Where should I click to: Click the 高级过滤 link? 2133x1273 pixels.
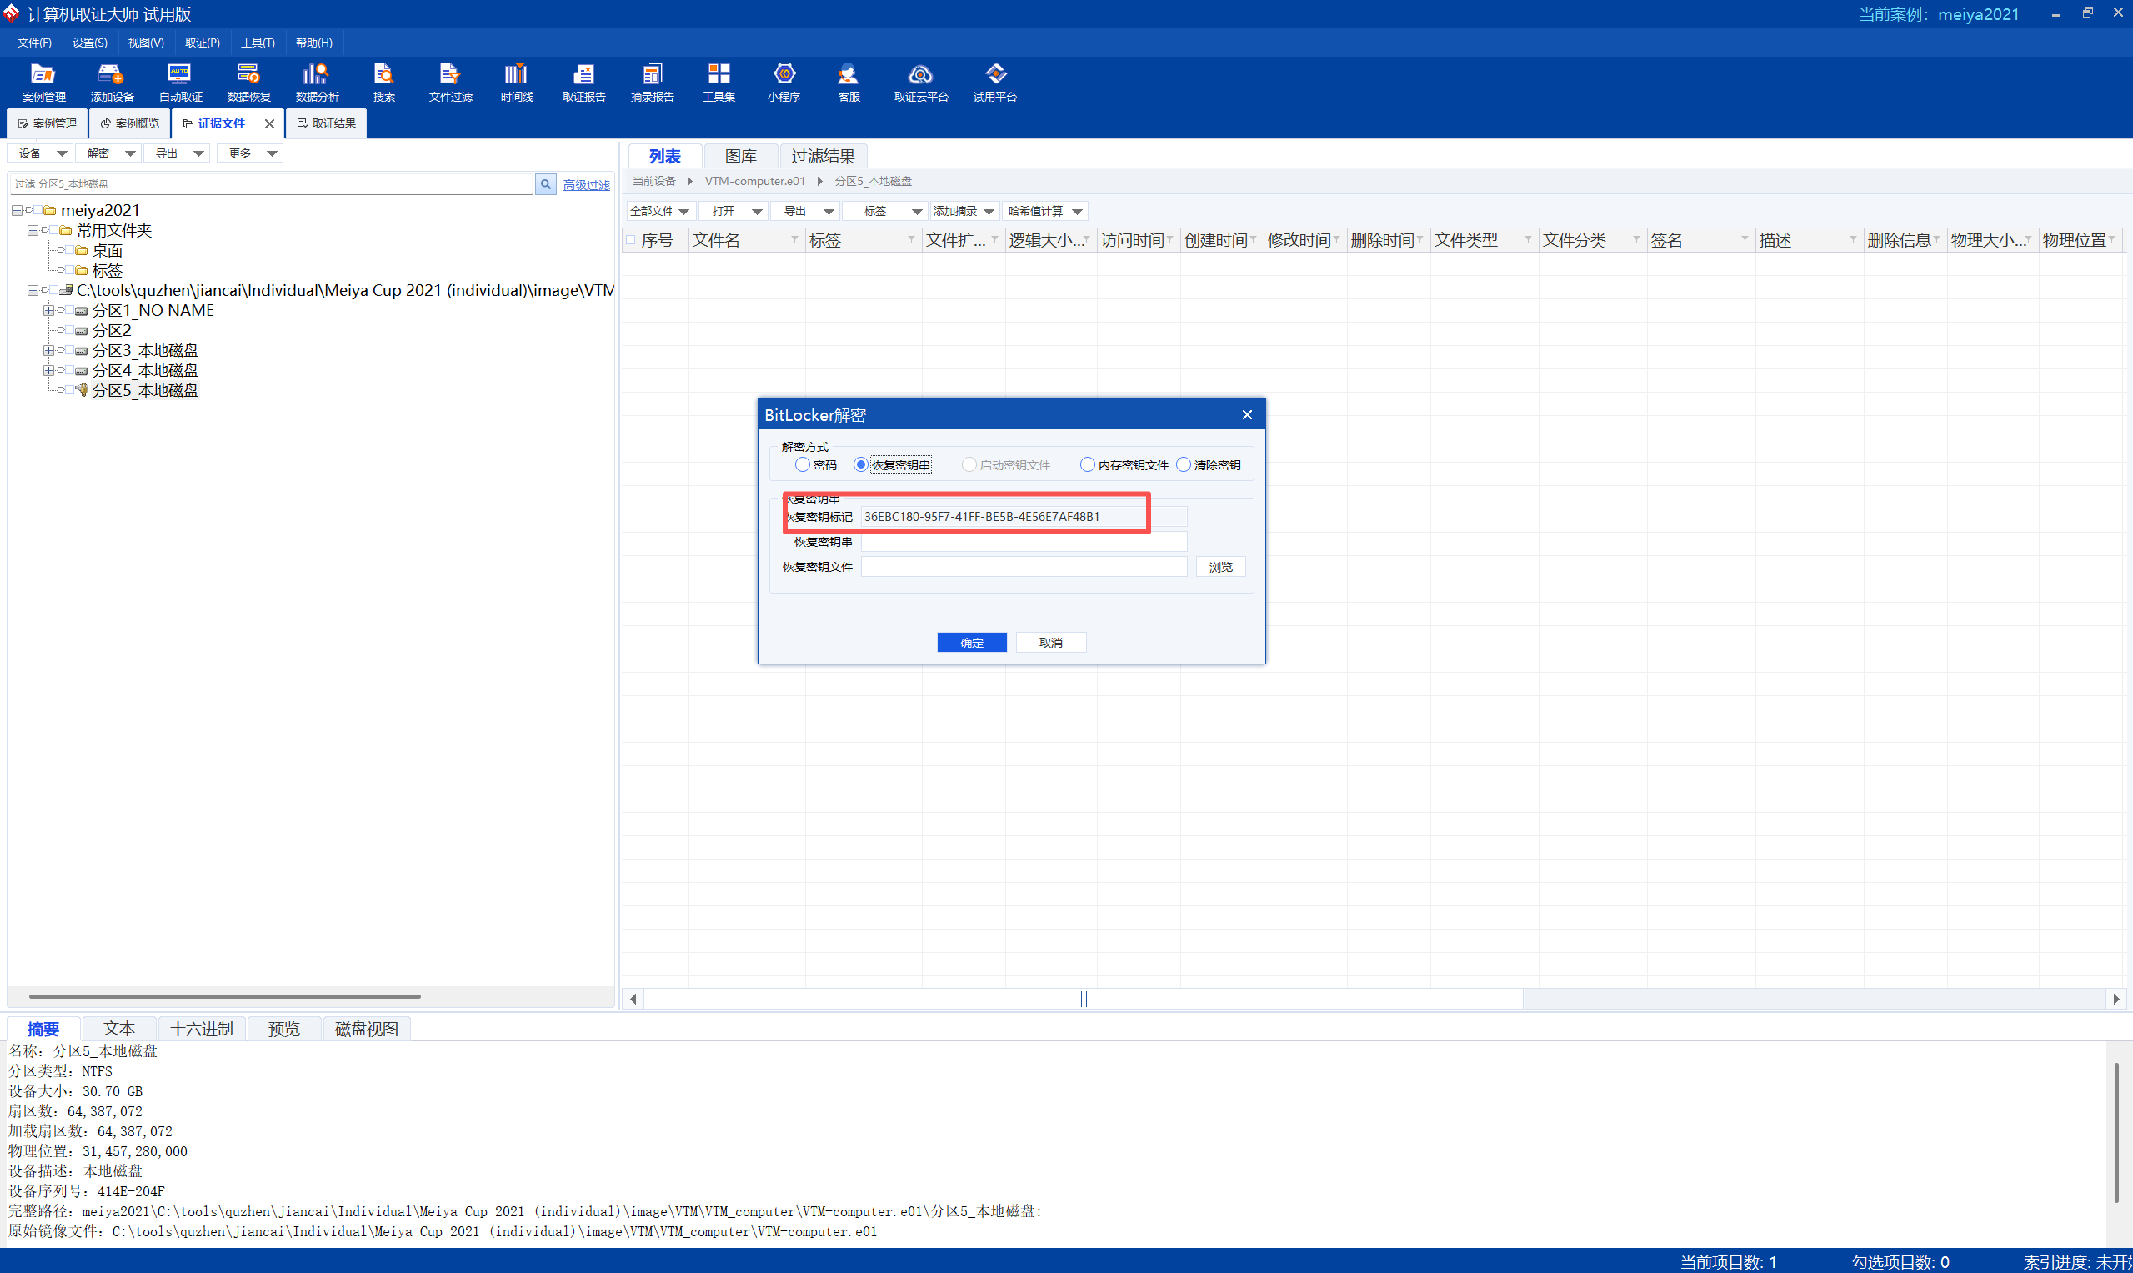pyautogui.click(x=586, y=185)
